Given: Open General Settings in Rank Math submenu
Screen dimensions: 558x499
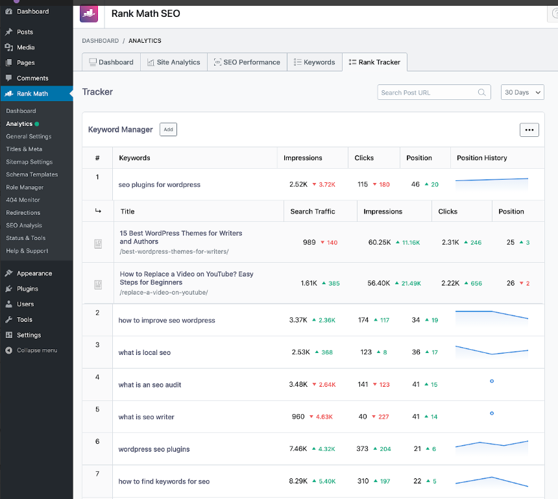Looking at the screenshot, I should pyautogui.click(x=29, y=136).
